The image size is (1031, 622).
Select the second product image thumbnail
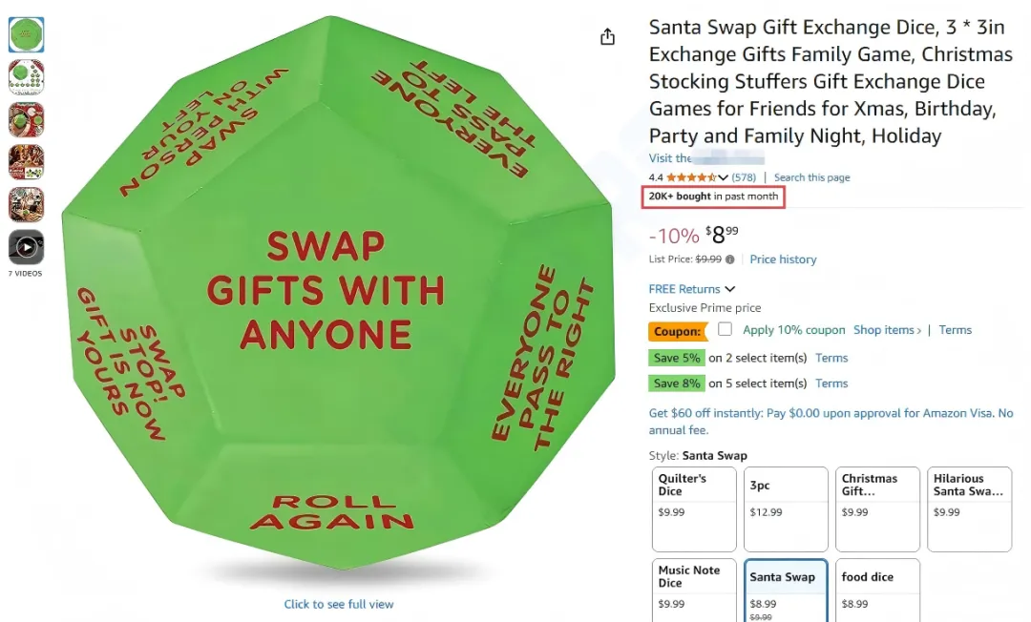coord(26,77)
